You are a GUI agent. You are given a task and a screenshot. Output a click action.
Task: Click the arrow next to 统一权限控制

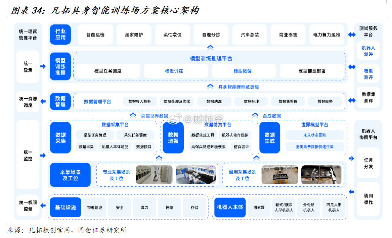[43, 205]
